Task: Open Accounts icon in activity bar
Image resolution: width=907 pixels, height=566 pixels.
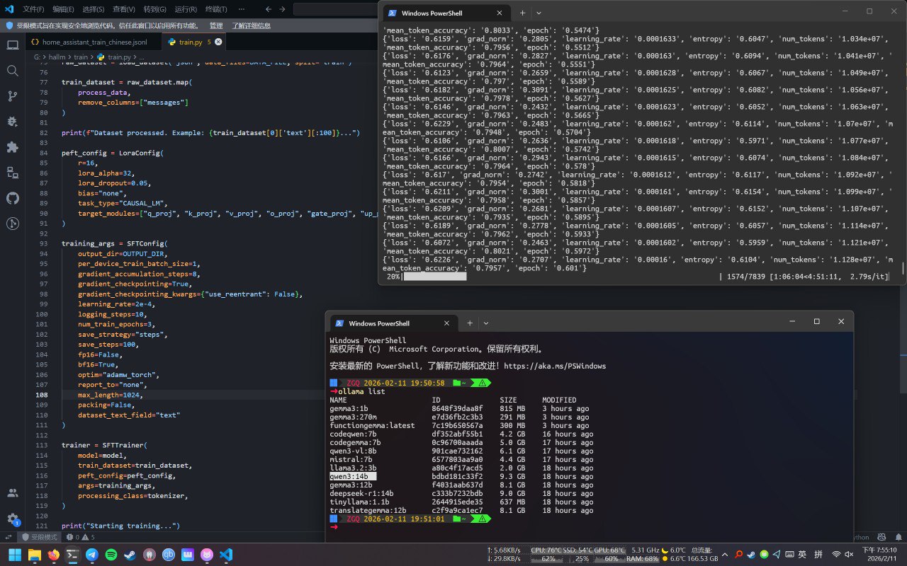Action: point(13,493)
